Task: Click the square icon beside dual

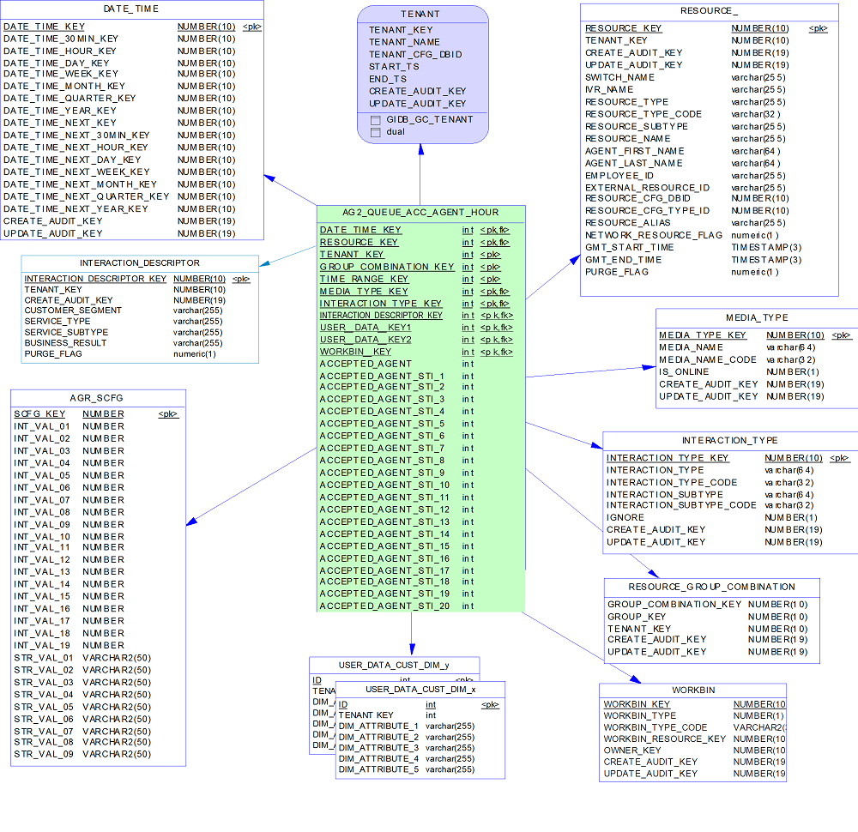Action: [375, 133]
